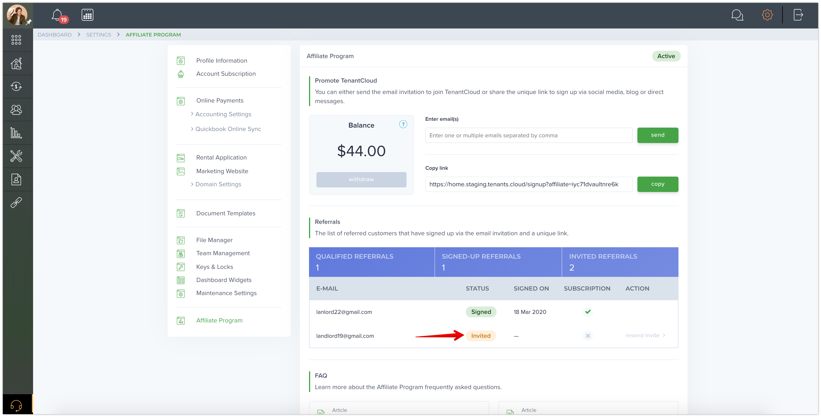Click the Online Payments icon
The width and height of the screenshot is (821, 417).
click(180, 101)
